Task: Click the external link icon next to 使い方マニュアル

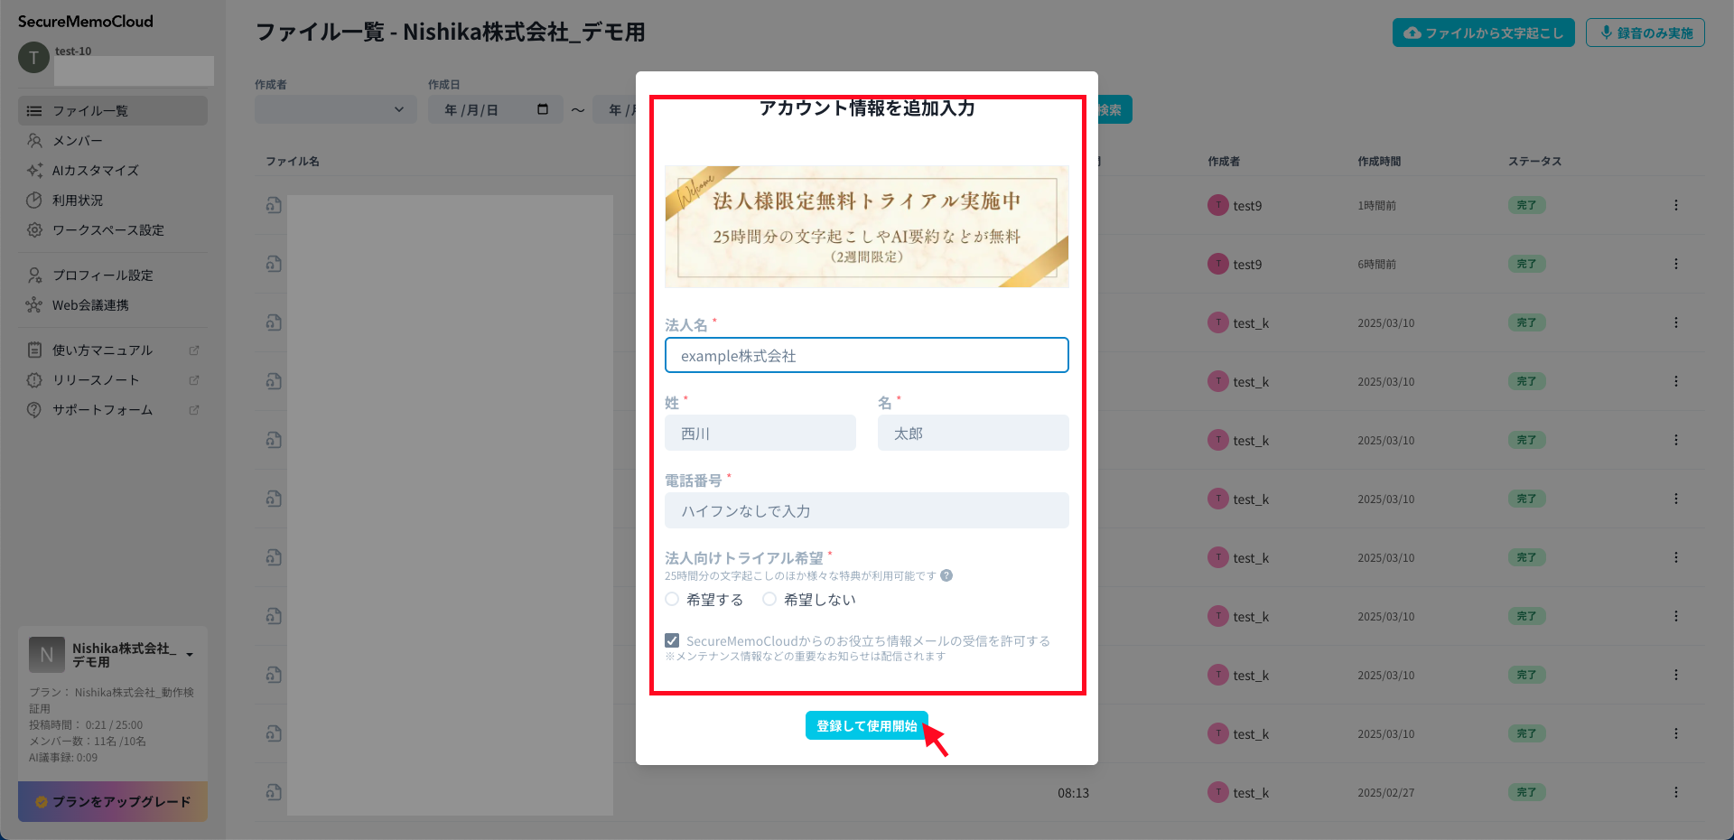Action: tap(193, 350)
